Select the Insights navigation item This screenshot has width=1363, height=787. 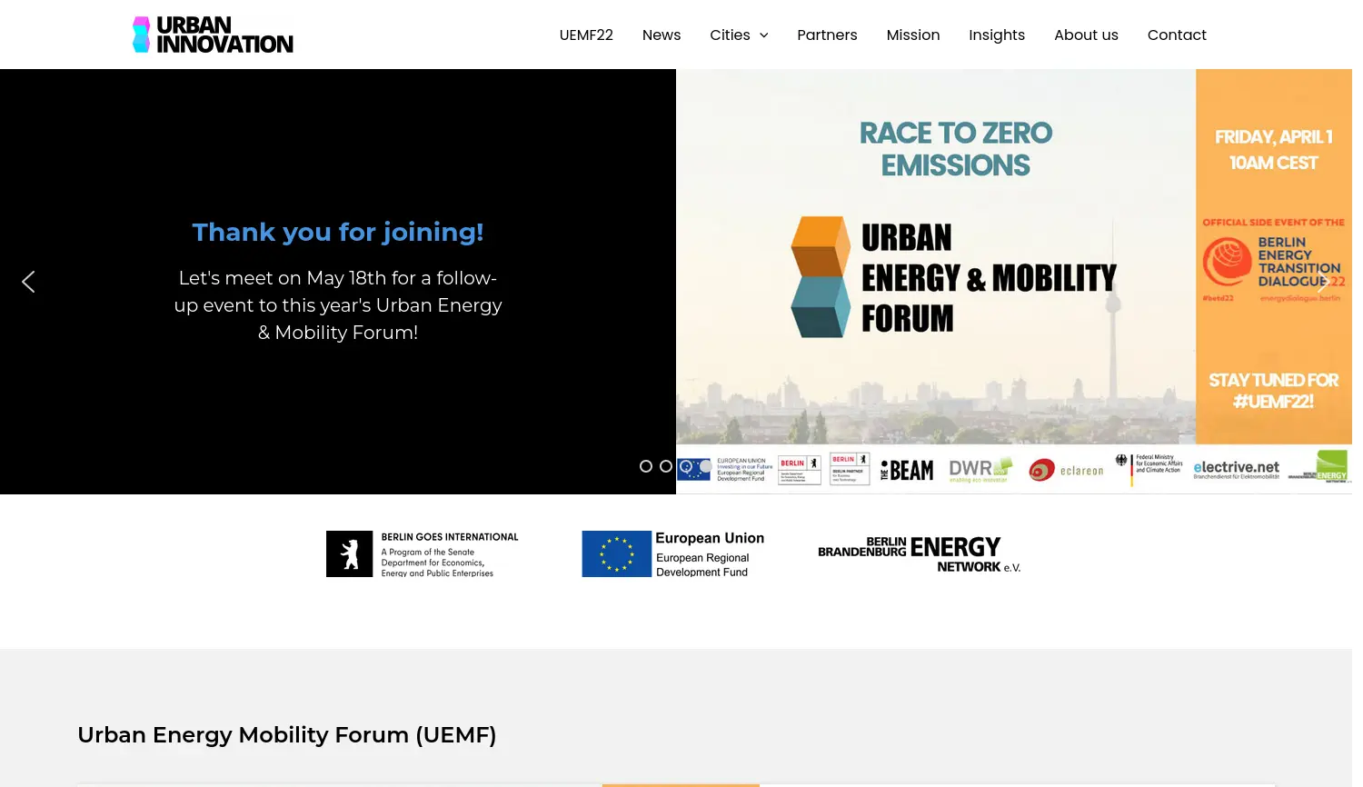(997, 35)
